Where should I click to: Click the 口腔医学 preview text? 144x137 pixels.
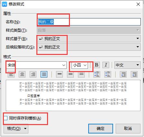tap(34, 96)
